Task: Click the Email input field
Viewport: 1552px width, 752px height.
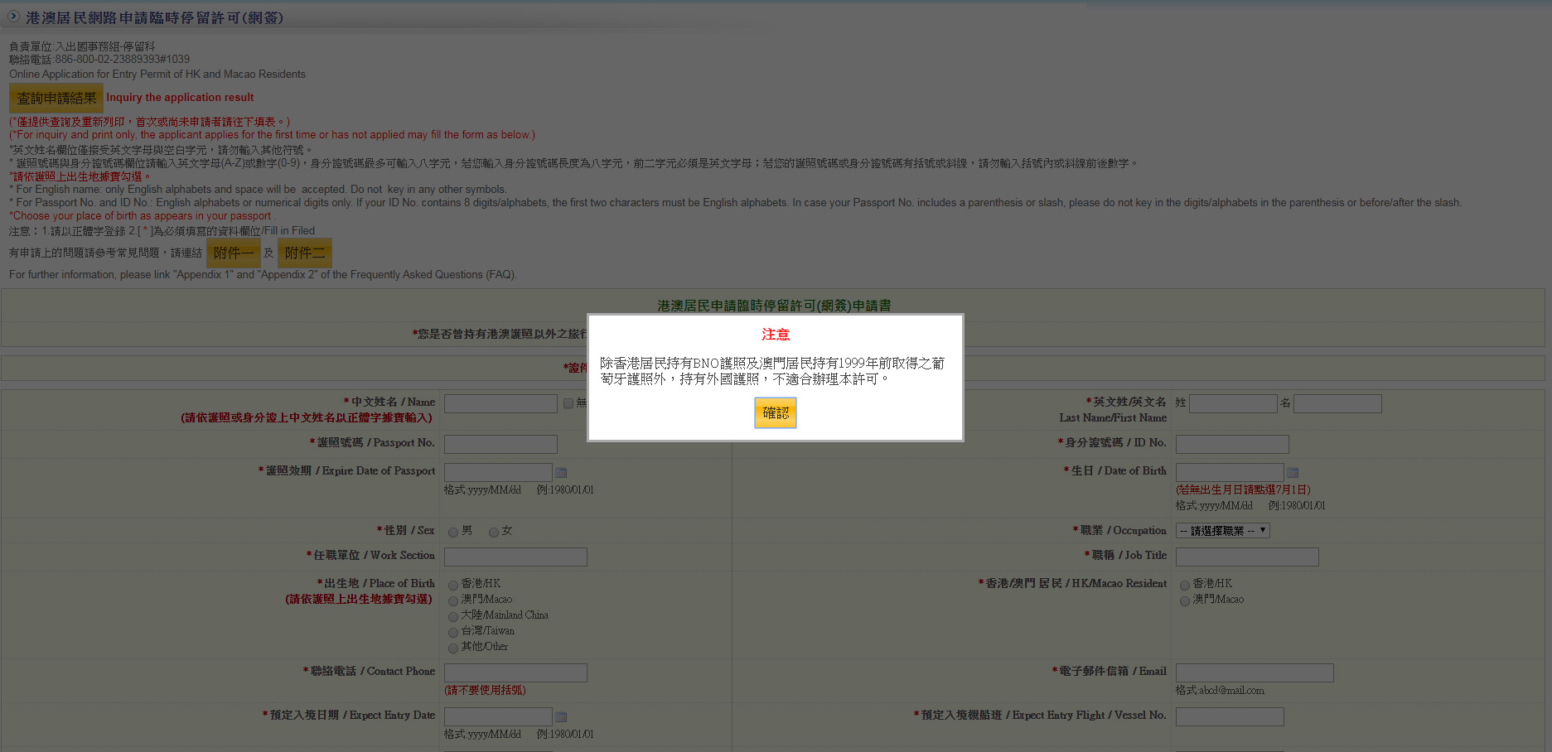Action: click(1254, 672)
